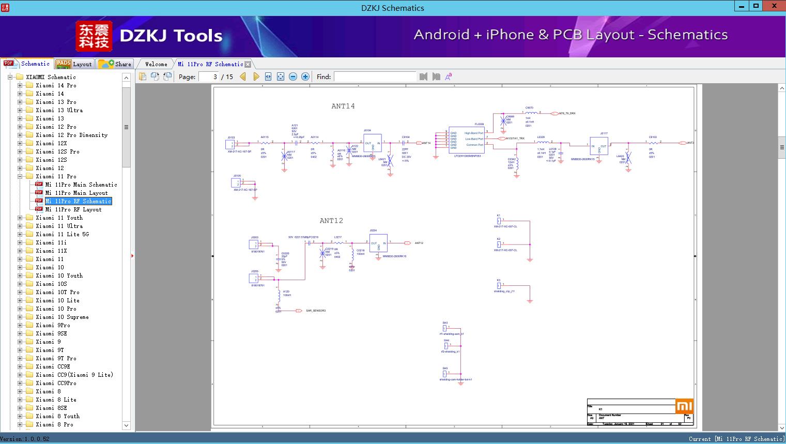Go to the previous page arrow

(x=243, y=76)
